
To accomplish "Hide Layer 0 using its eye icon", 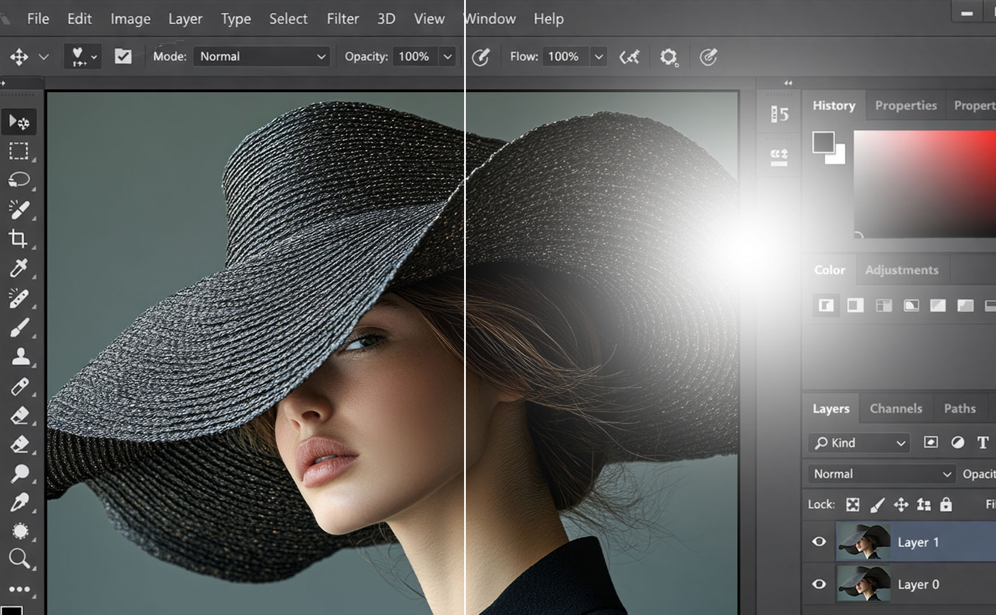I will coord(819,584).
